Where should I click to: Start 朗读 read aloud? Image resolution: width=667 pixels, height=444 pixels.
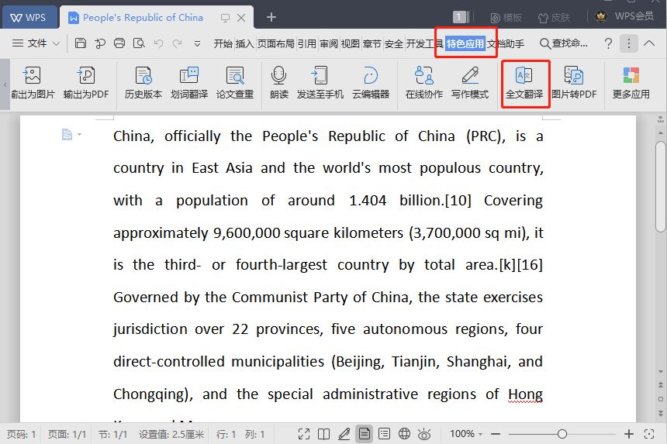pos(278,83)
